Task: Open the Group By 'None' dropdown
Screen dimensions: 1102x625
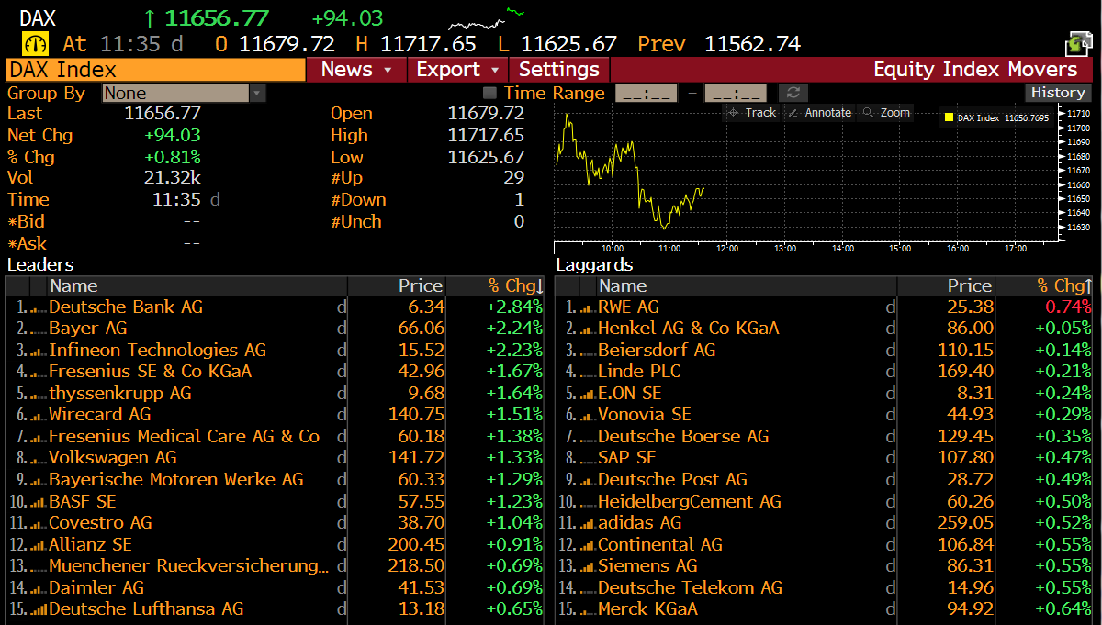Action: coord(184,93)
